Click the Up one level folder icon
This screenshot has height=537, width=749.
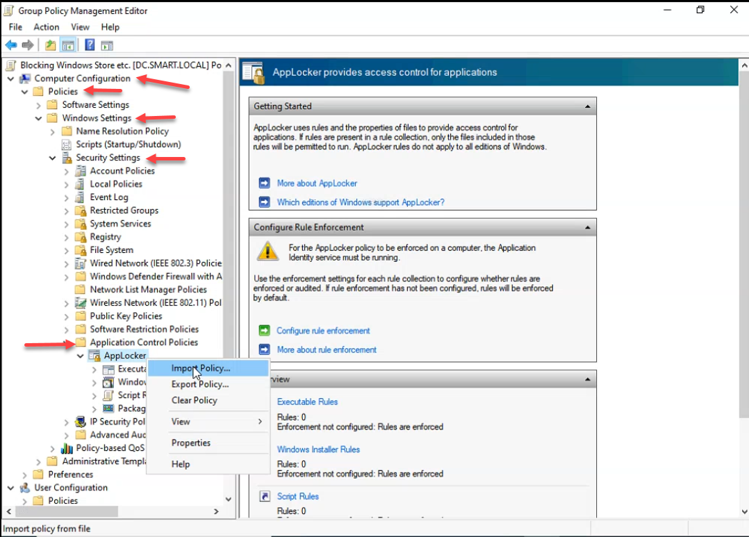point(50,45)
